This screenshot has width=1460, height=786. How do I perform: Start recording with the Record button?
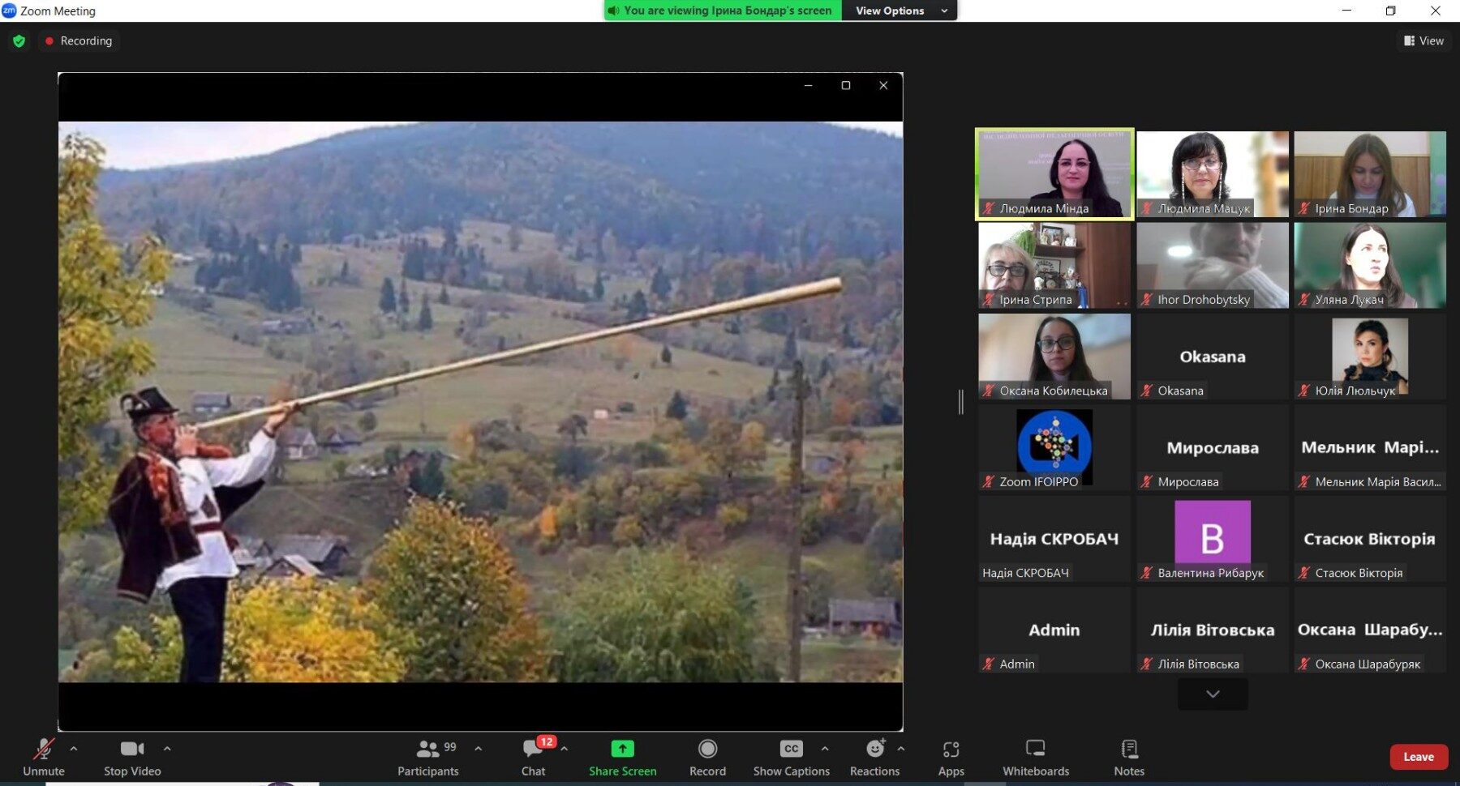pos(707,757)
